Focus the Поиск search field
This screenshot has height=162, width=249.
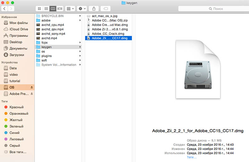coord(214,9)
